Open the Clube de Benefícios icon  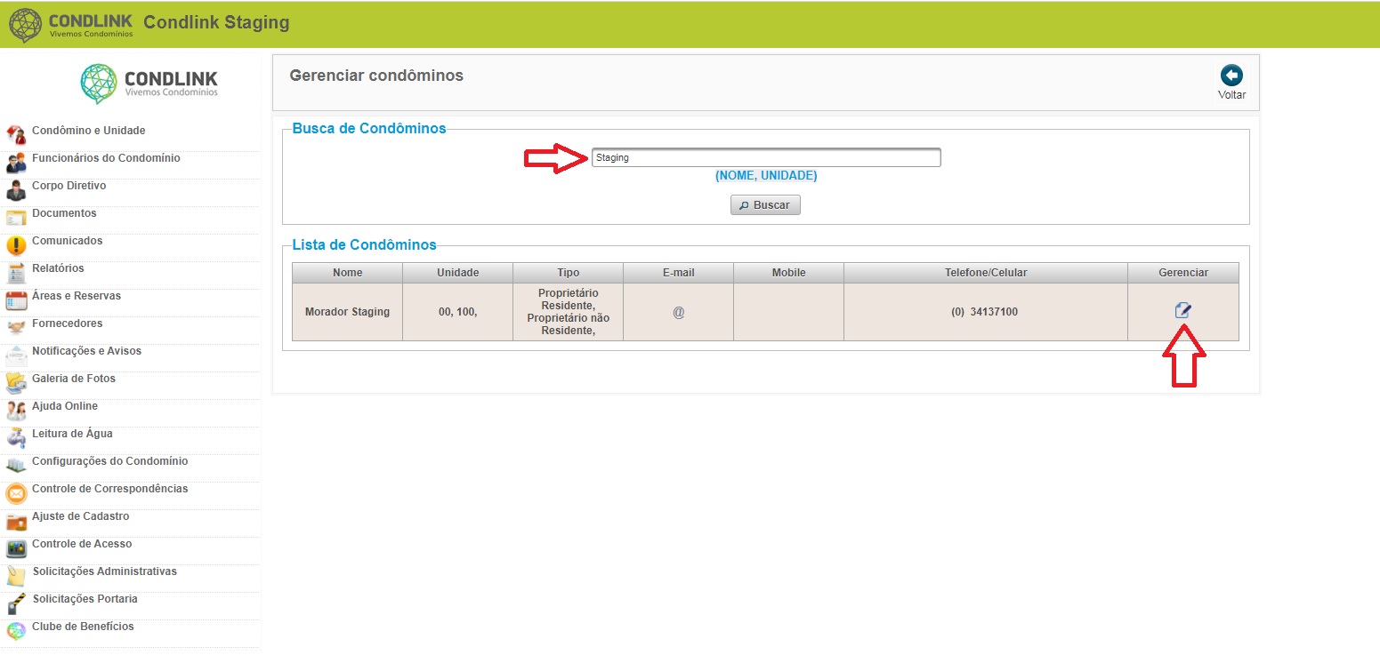(x=16, y=631)
